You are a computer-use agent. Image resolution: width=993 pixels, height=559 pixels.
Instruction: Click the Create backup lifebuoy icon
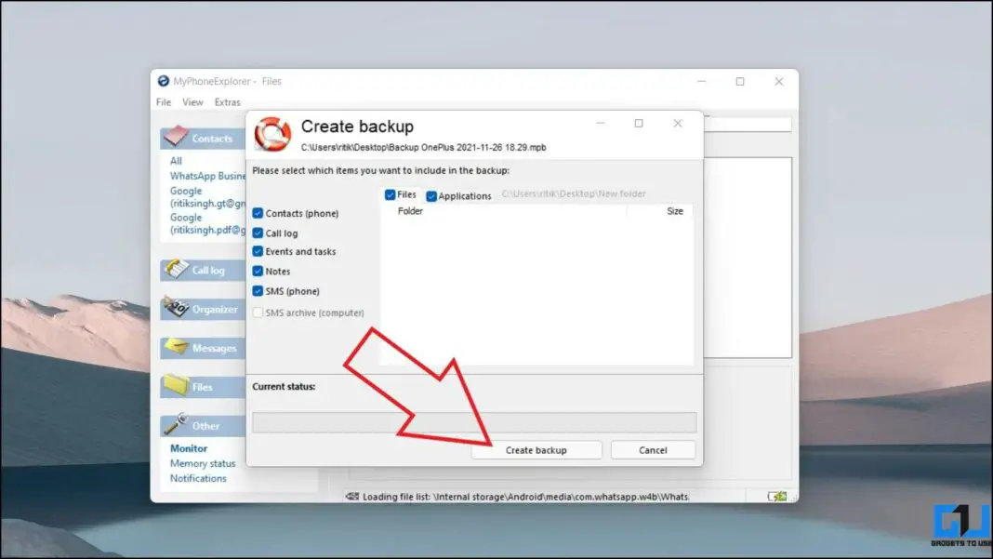(x=272, y=131)
